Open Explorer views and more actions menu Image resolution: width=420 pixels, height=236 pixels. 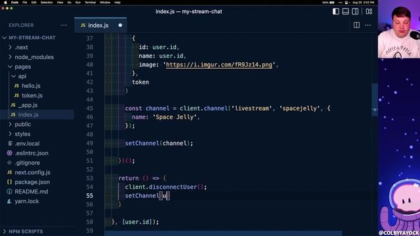click(x=64, y=25)
